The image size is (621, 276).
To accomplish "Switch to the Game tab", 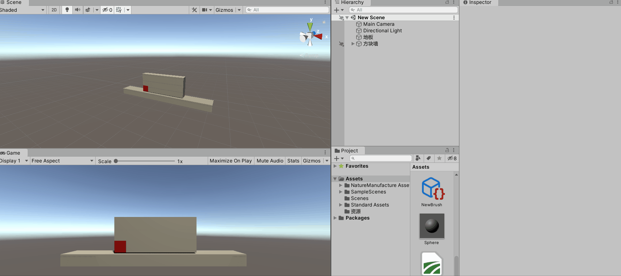I will point(13,153).
